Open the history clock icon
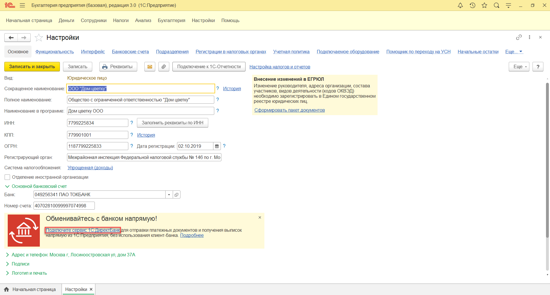Viewport: 550px width, 295px height. coord(472,5)
